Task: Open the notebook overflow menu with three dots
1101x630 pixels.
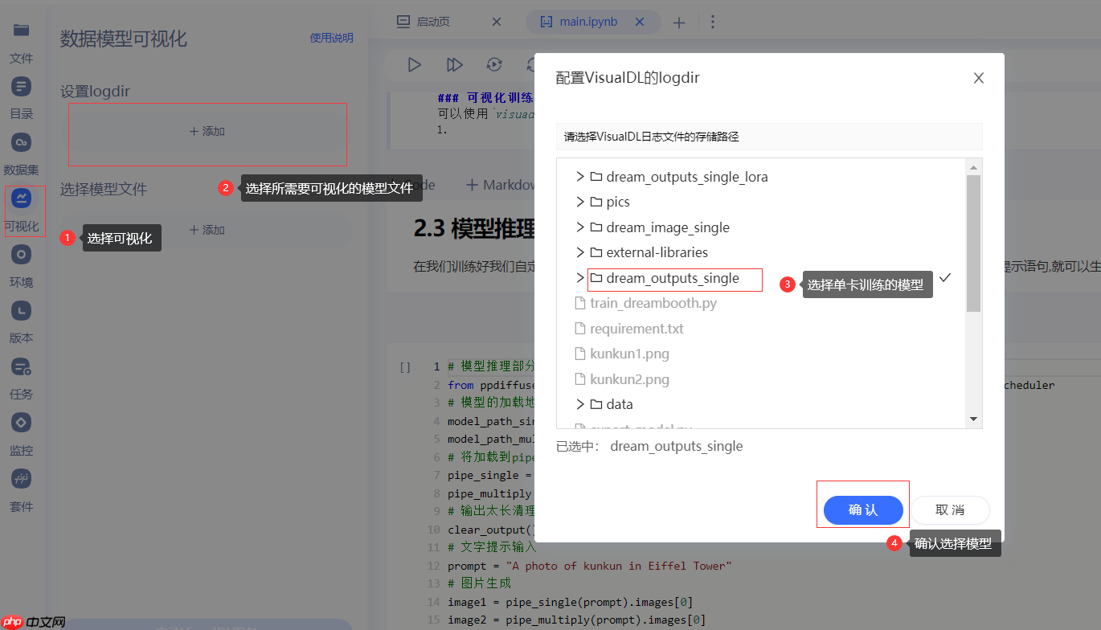Action: 713,22
